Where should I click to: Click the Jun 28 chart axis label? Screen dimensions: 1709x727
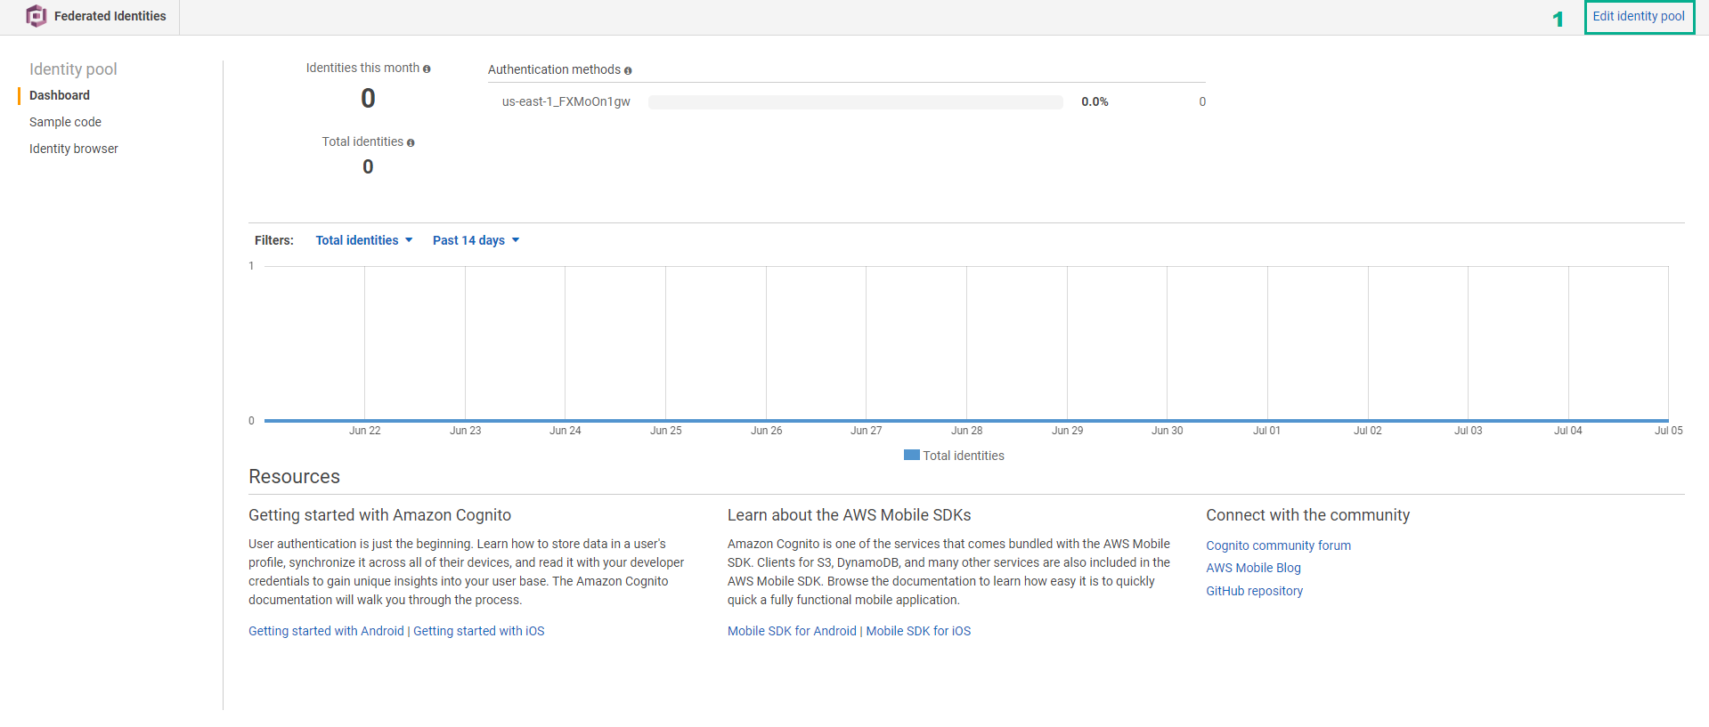(966, 431)
